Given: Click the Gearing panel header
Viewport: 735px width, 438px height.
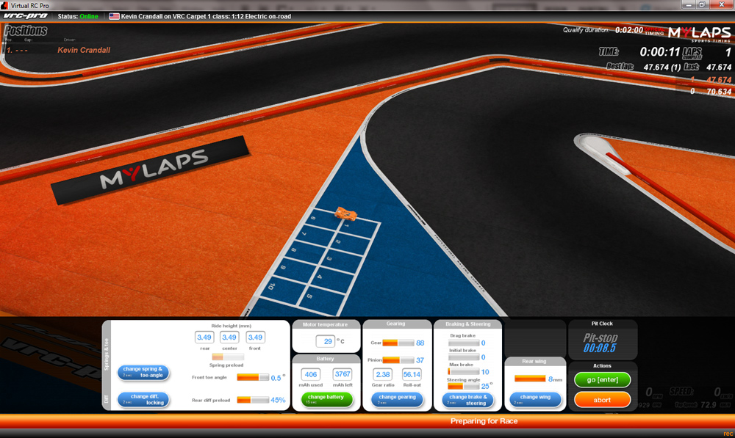Looking at the screenshot, I should click(x=396, y=324).
